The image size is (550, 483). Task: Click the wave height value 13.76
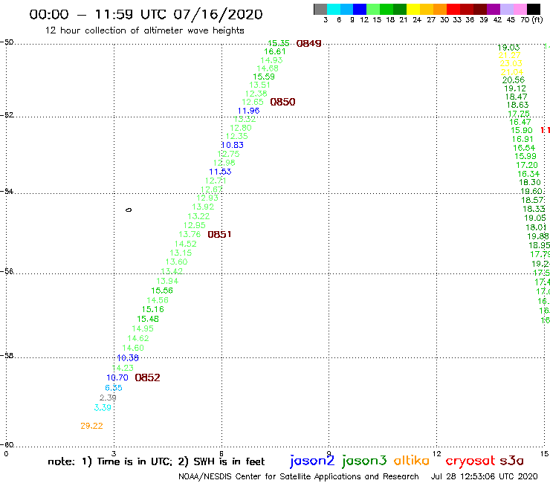point(190,234)
